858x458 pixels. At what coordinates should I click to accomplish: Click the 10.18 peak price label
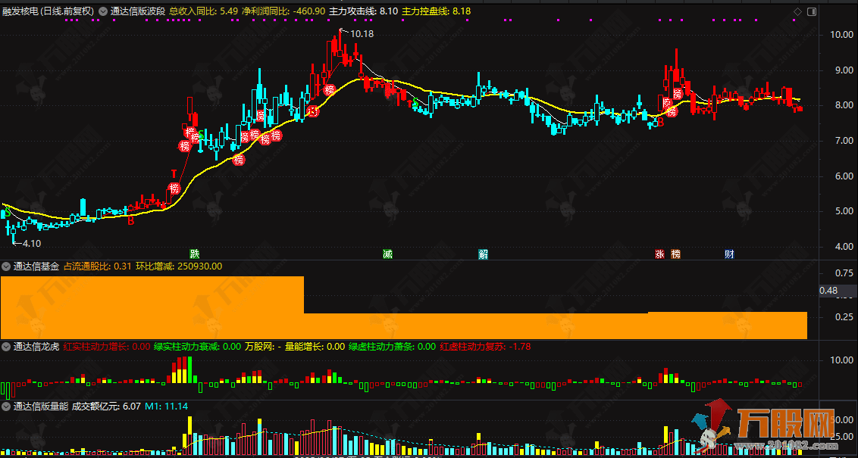click(x=362, y=33)
